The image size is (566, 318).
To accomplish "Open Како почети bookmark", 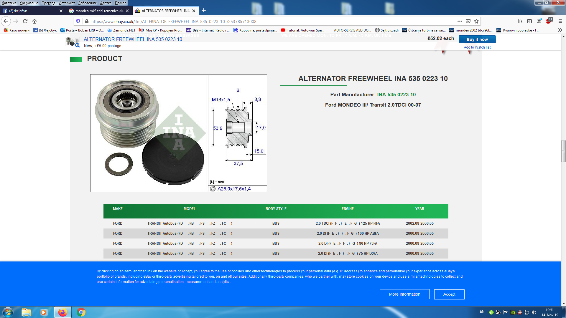I will 17,30.
